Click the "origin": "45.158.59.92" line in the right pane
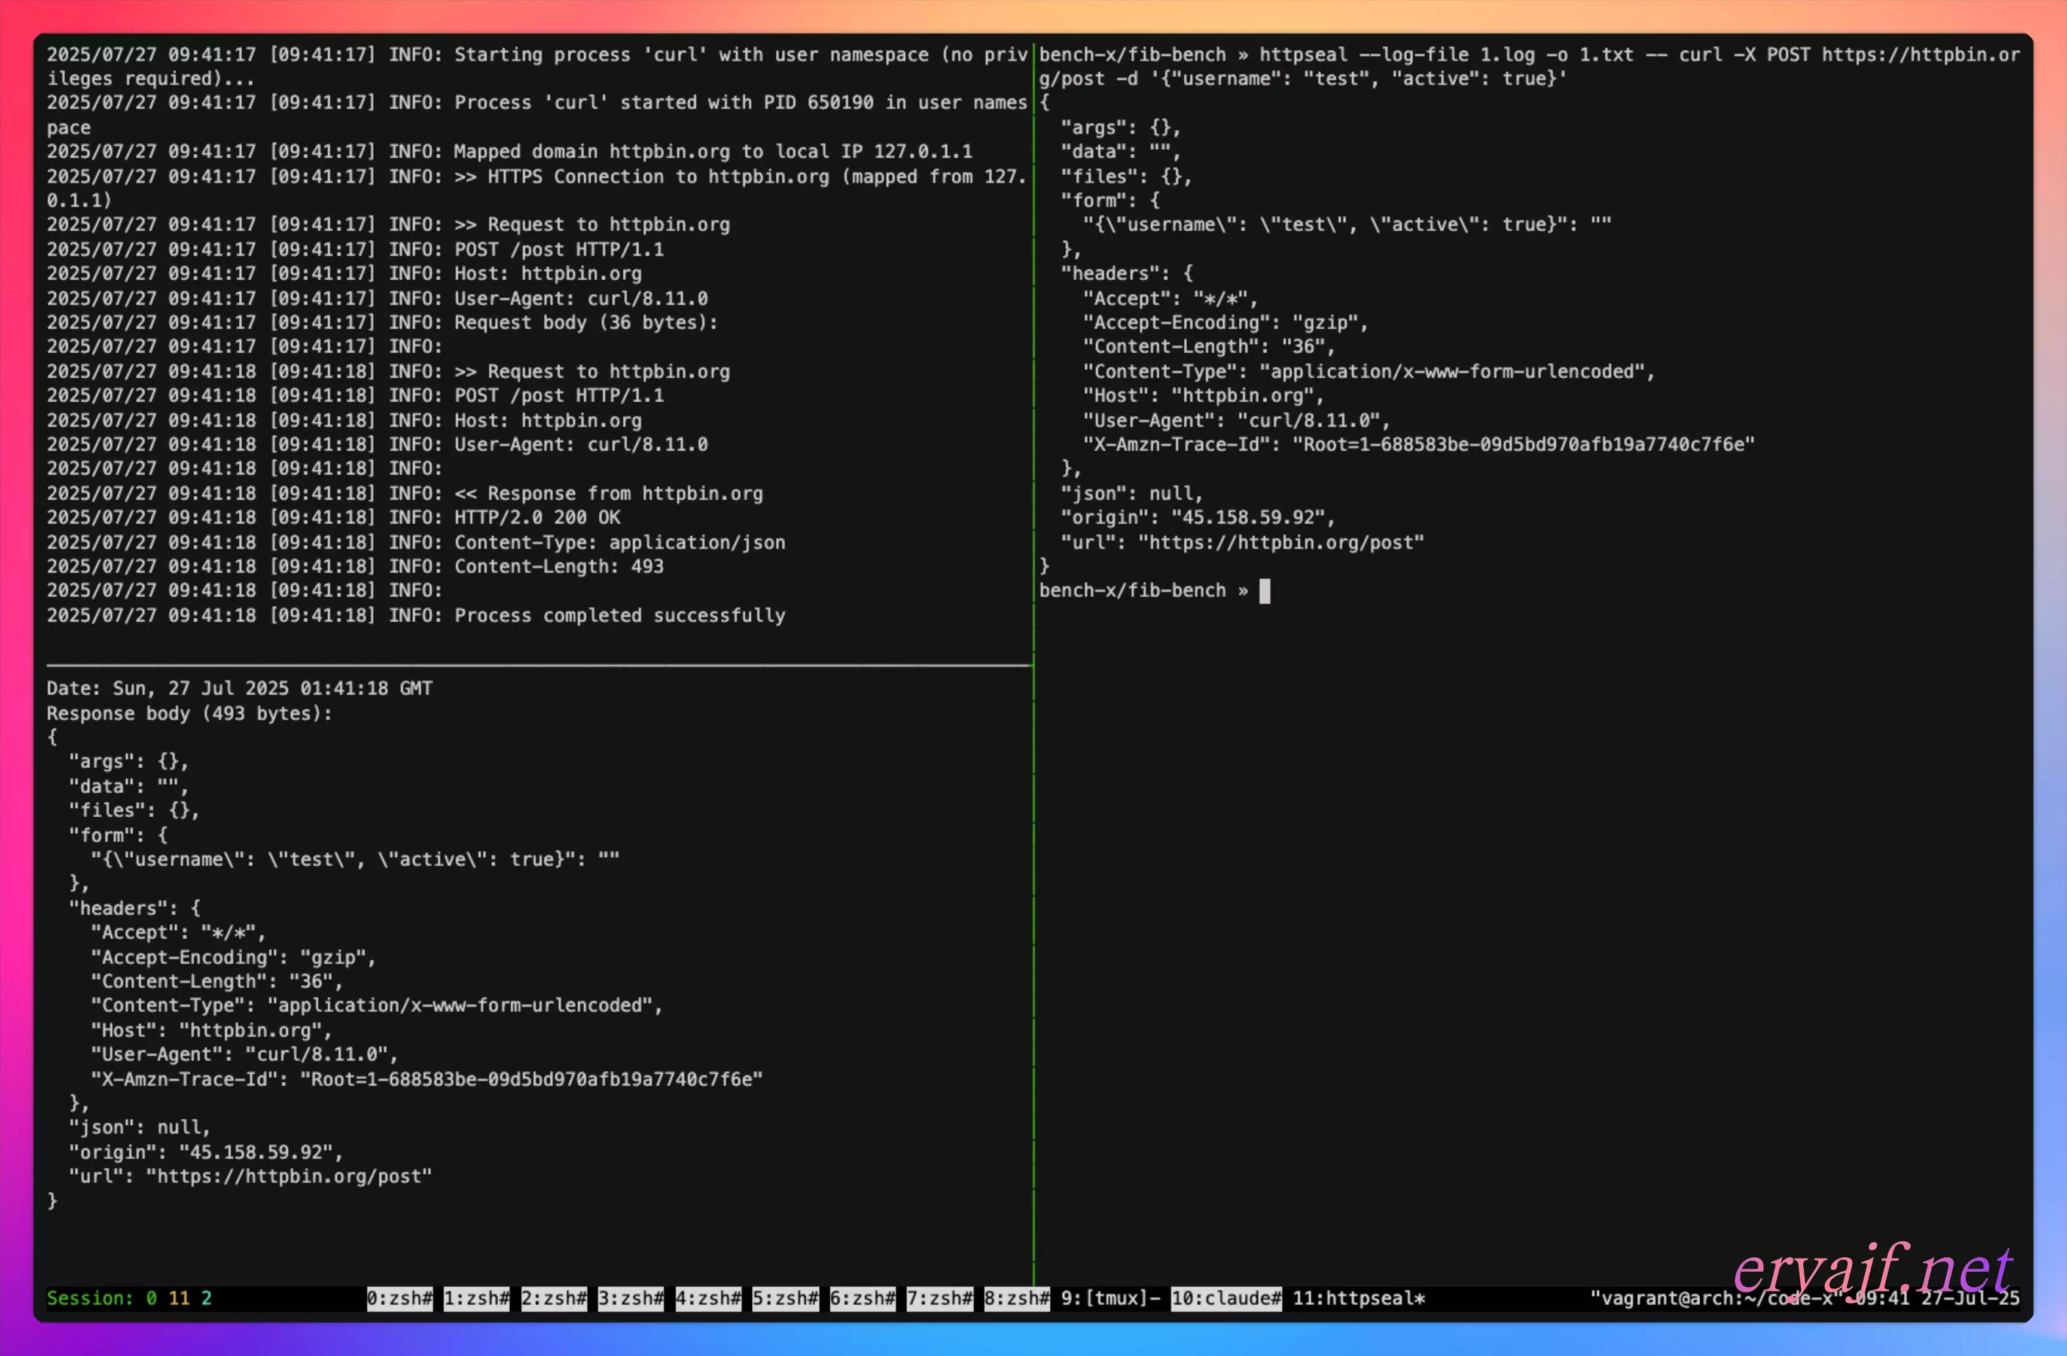 click(x=1197, y=517)
